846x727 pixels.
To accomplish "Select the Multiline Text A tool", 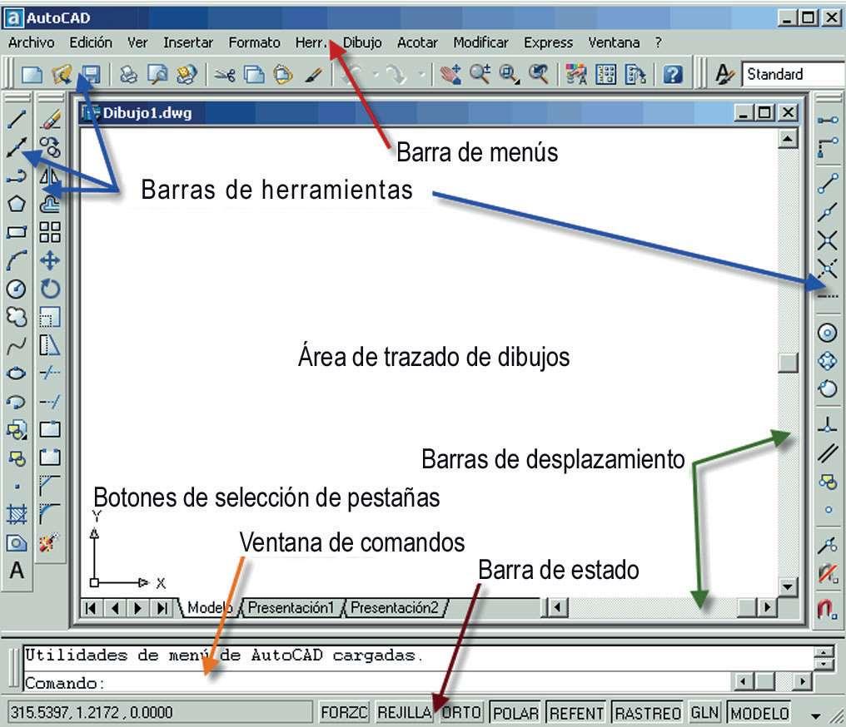I will 17,570.
